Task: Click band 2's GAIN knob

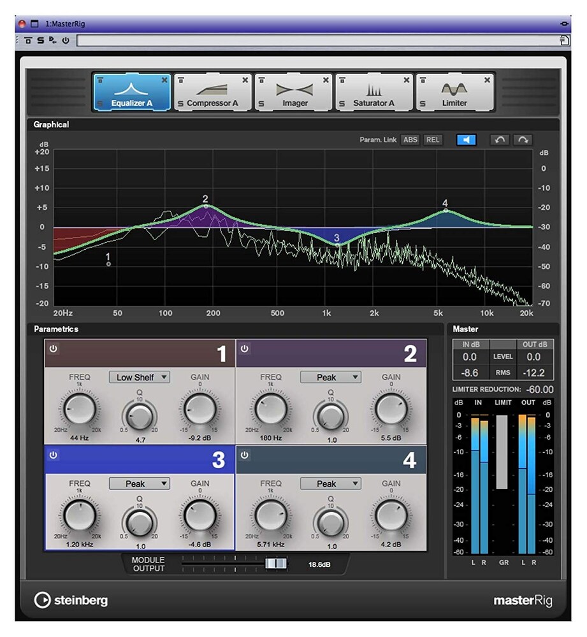Action: coord(391,409)
